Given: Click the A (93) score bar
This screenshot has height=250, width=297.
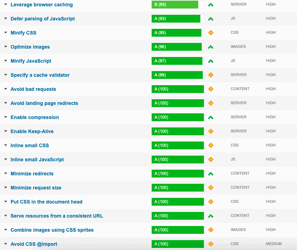Looking at the screenshot, I should pyautogui.click(x=178, y=19).
